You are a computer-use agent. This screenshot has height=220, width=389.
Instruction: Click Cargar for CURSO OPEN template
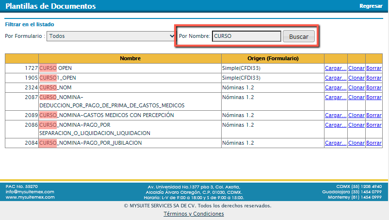coord(336,68)
